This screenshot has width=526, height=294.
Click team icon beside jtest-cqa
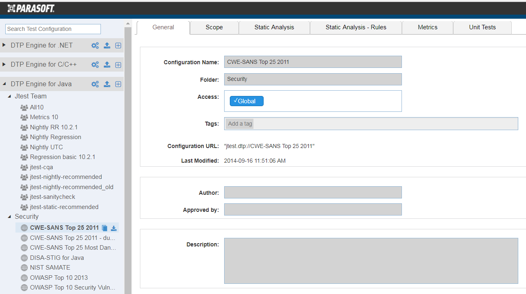(24, 167)
